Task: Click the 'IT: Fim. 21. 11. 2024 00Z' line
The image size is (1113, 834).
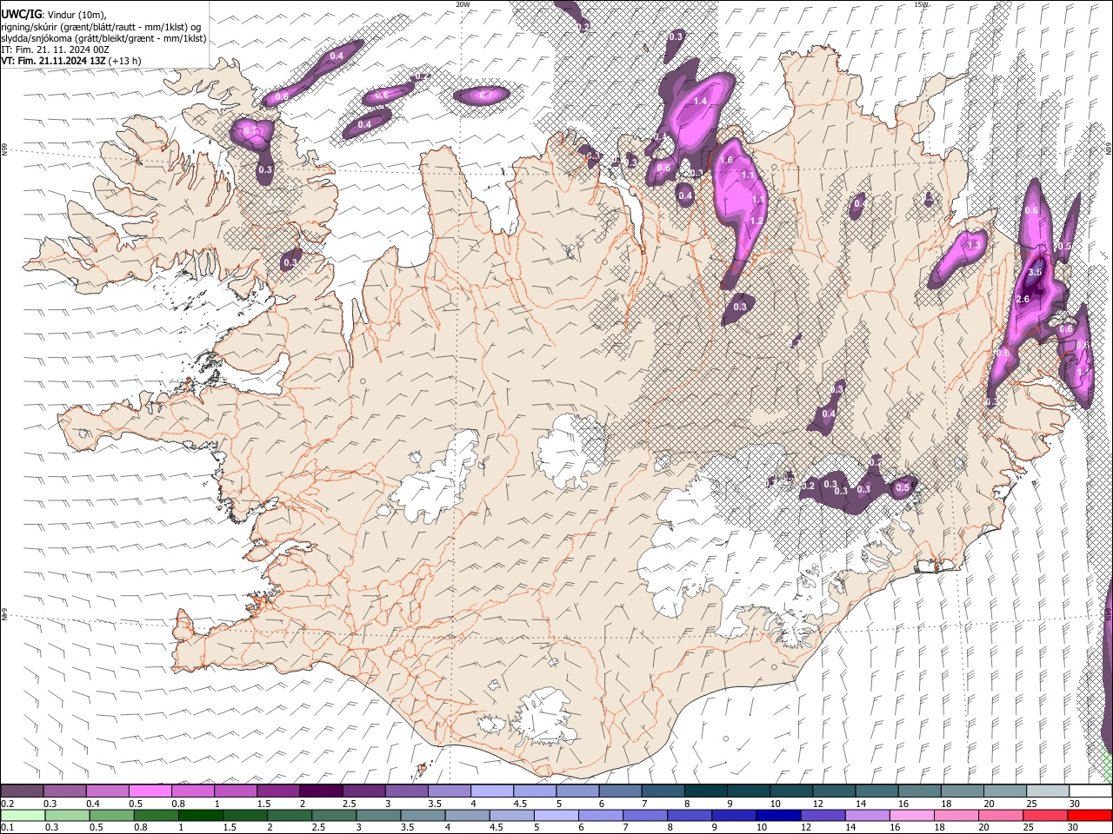Action: pos(55,50)
